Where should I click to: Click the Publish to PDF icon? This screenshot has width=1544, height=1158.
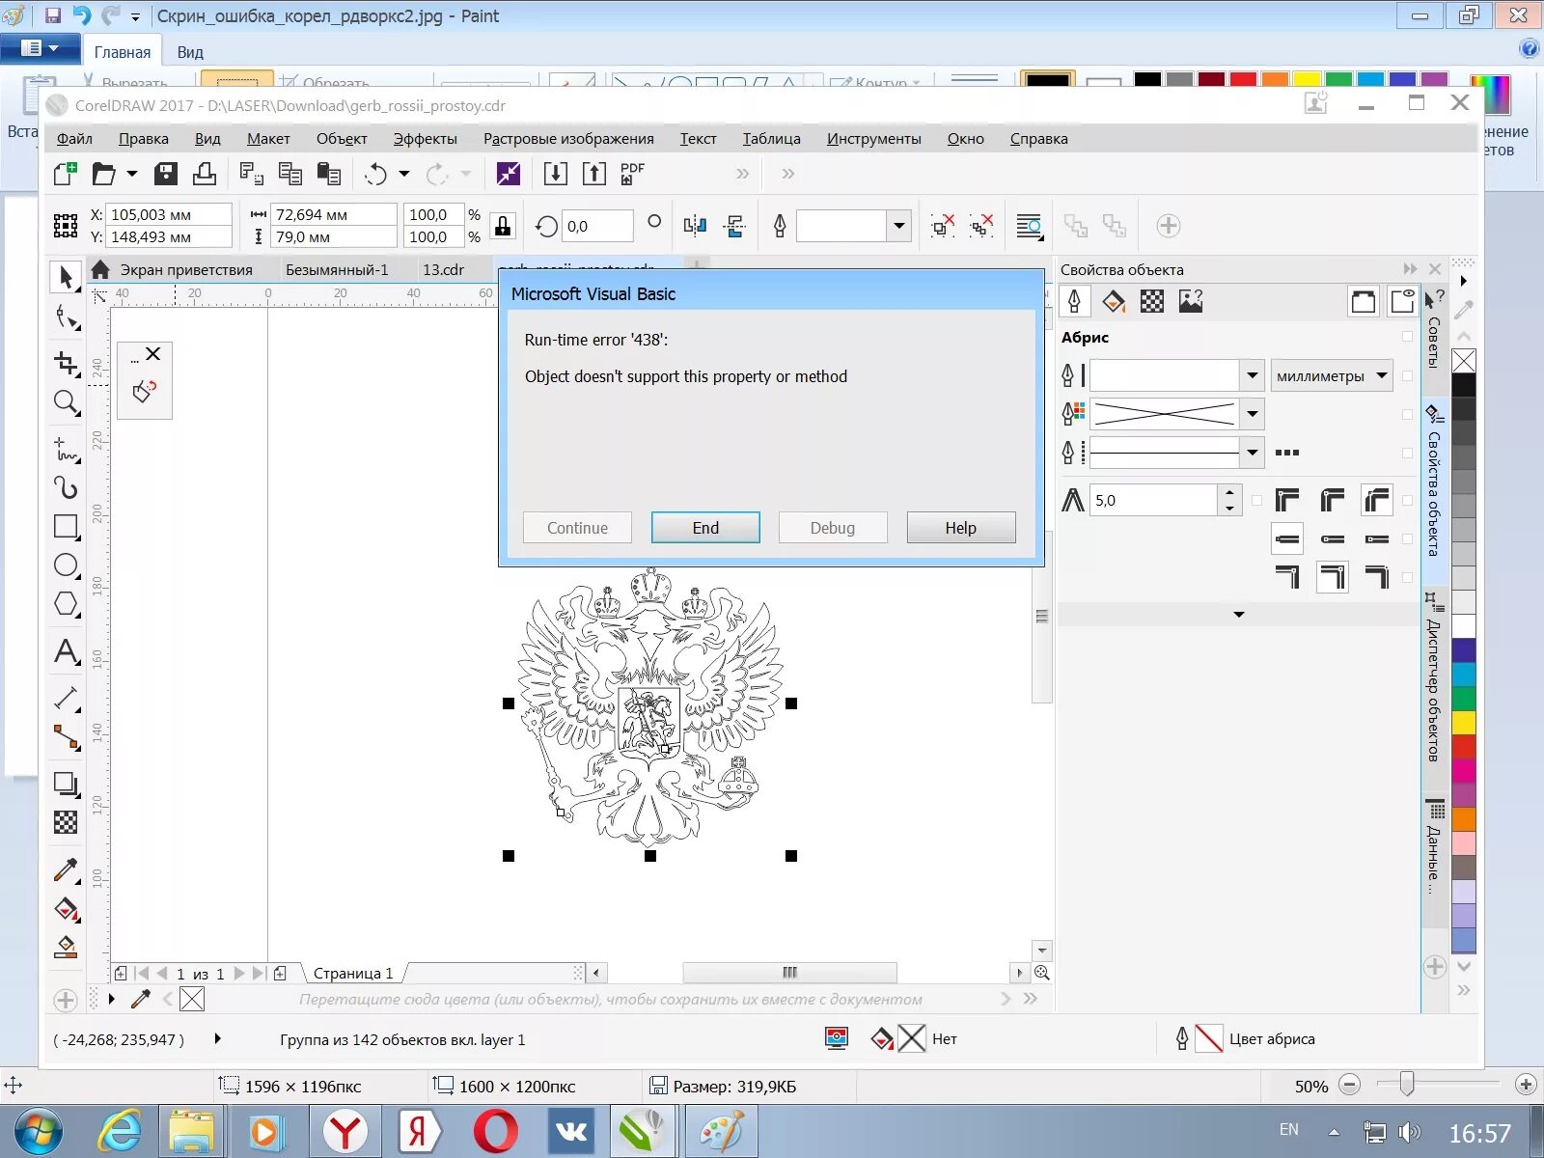632,174
